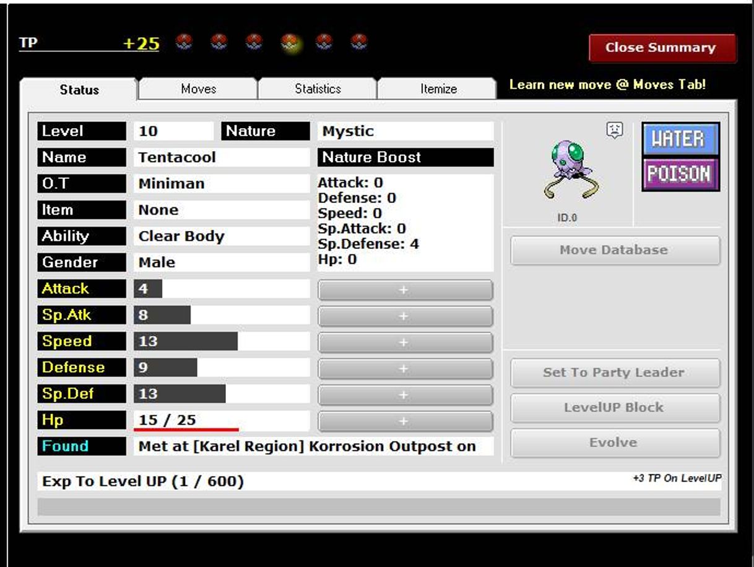Click 'Learn new move @ Moves Tab!' message
Image resolution: width=754 pixels, height=567 pixels.
click(607, 85)
